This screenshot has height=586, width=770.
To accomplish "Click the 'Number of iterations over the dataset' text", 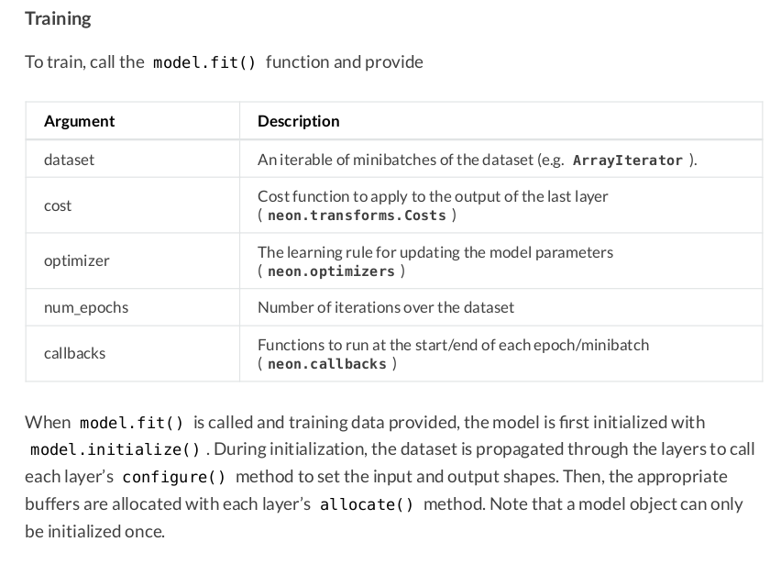I will [386, 307].
